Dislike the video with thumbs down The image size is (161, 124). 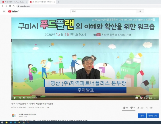132,108
